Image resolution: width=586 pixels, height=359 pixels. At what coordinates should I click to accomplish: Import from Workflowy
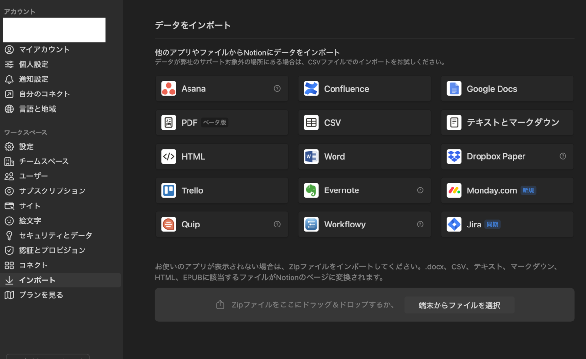(365, 224)
